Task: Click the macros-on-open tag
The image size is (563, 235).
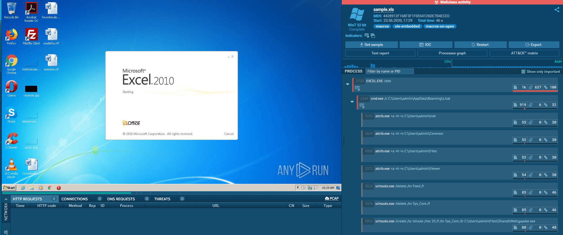Action: (440, 26)
